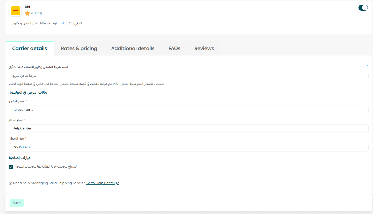Switch to the Carrier details tab

(x=30, y=49)
